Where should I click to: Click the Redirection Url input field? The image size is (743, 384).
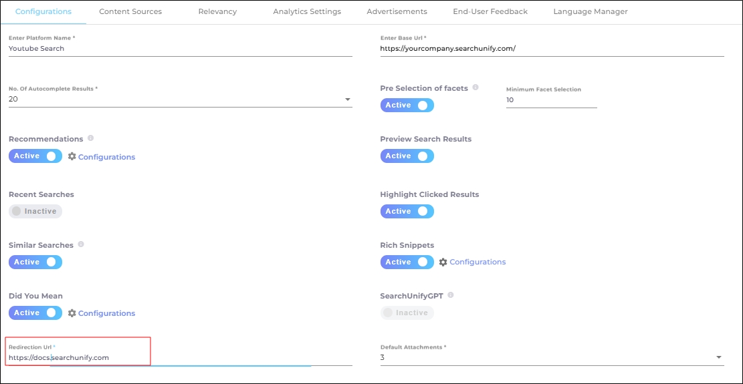(179, 358)
